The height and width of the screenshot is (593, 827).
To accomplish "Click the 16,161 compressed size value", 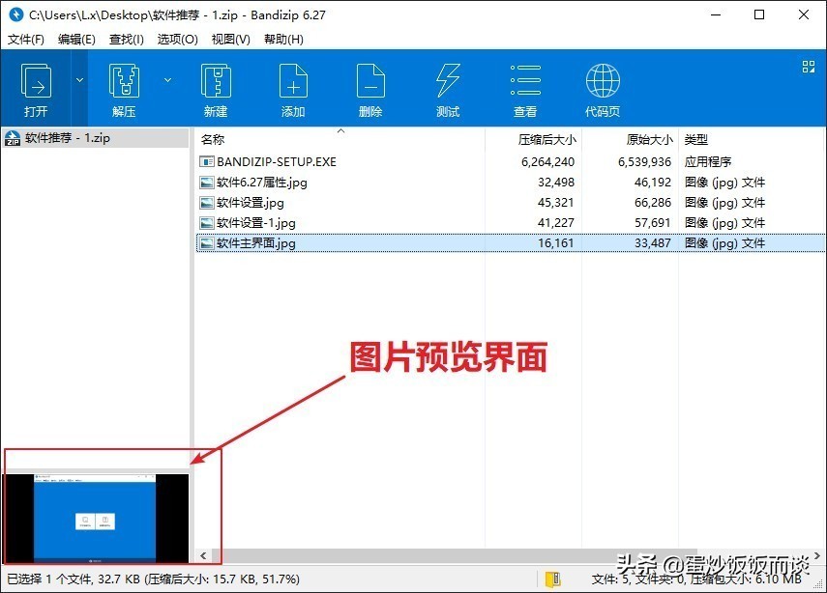I will pyautogui.click(x=556, y=243).
